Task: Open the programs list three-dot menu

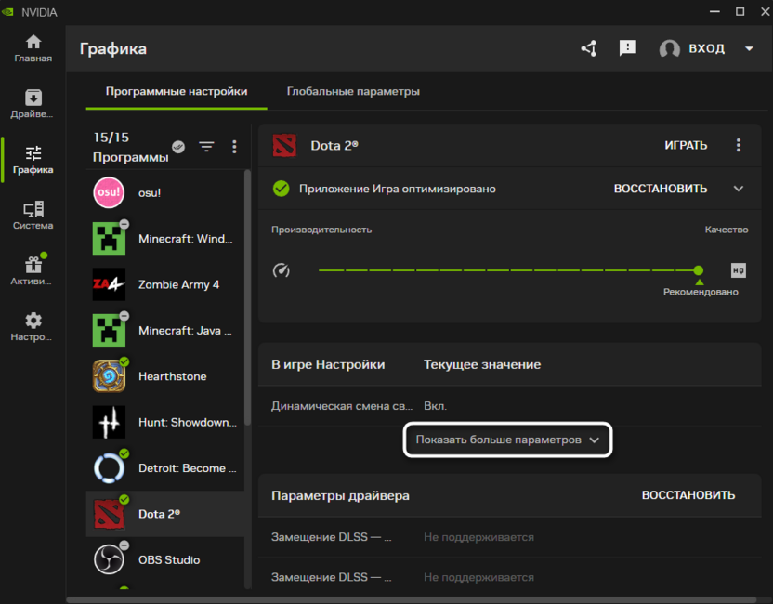Action: 234,147
